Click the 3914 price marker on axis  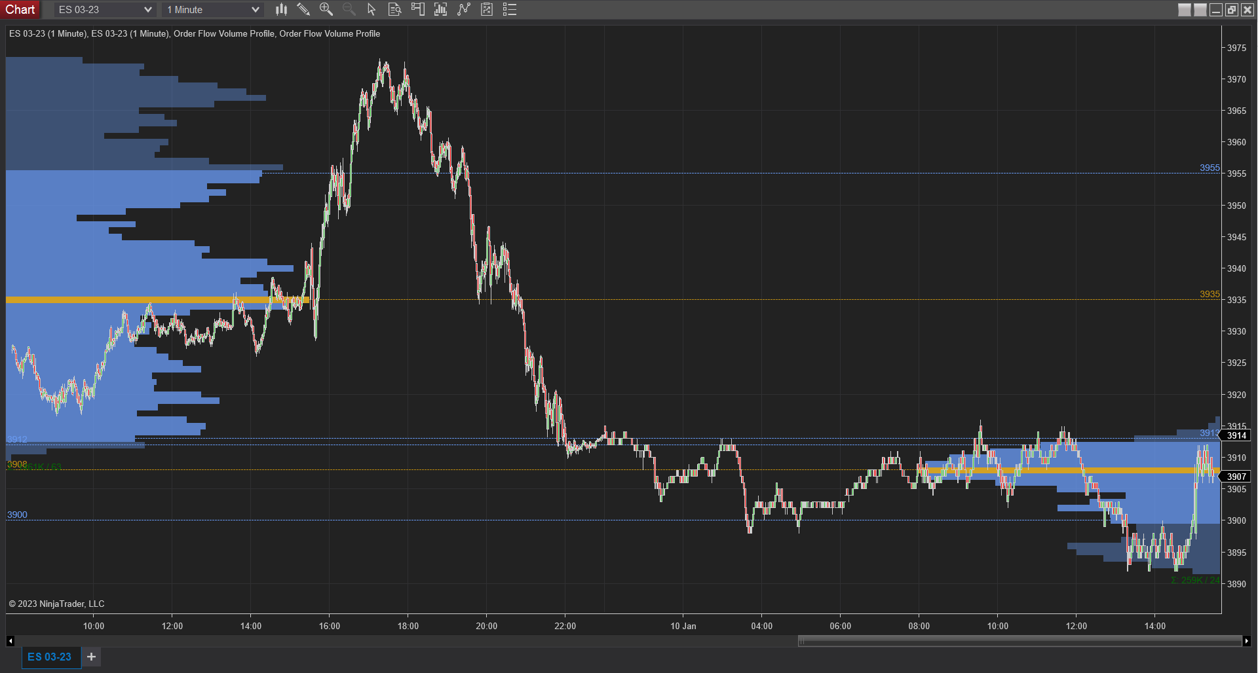(1236, 436)
